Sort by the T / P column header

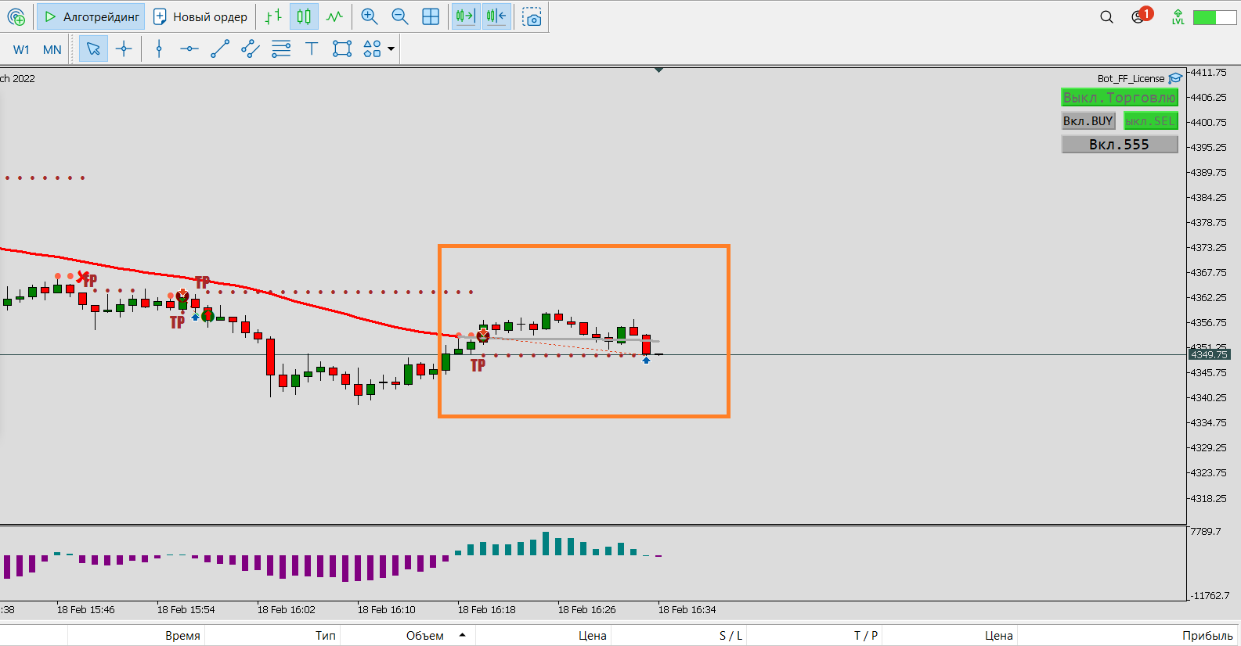pyautogui.click(x=866, y=636)
